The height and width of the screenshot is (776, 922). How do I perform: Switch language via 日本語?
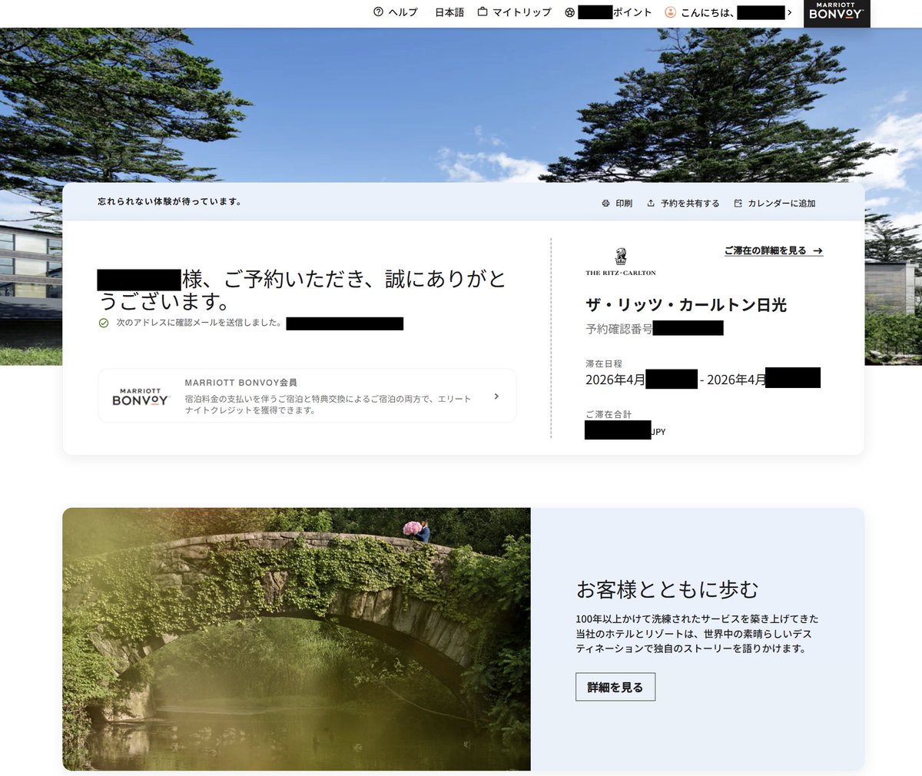tap(449, 12)
